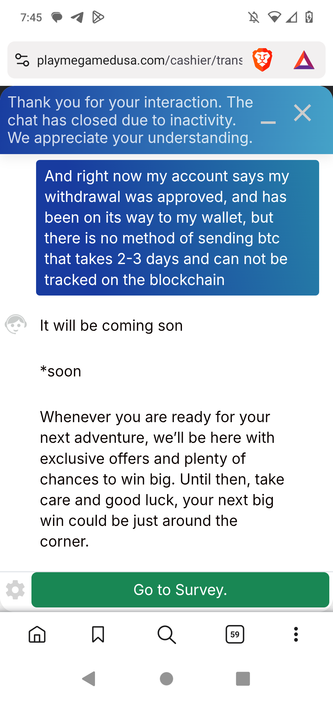Tap the support agent avatar icon
Image resolution: width=333 pixels, height=701 pixels.
(x=16, y=324)
